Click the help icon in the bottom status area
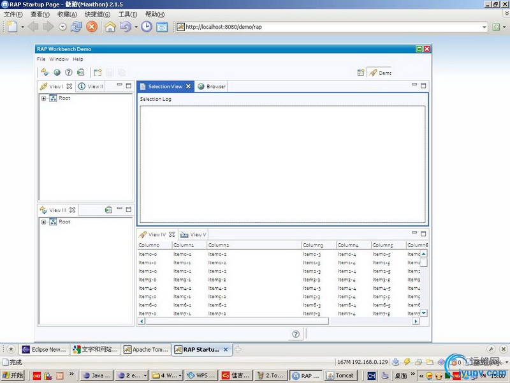 (x=296, y=334)
